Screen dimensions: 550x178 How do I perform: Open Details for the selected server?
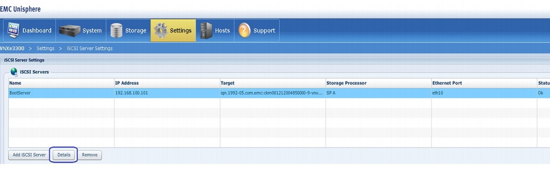coord(64,155)
